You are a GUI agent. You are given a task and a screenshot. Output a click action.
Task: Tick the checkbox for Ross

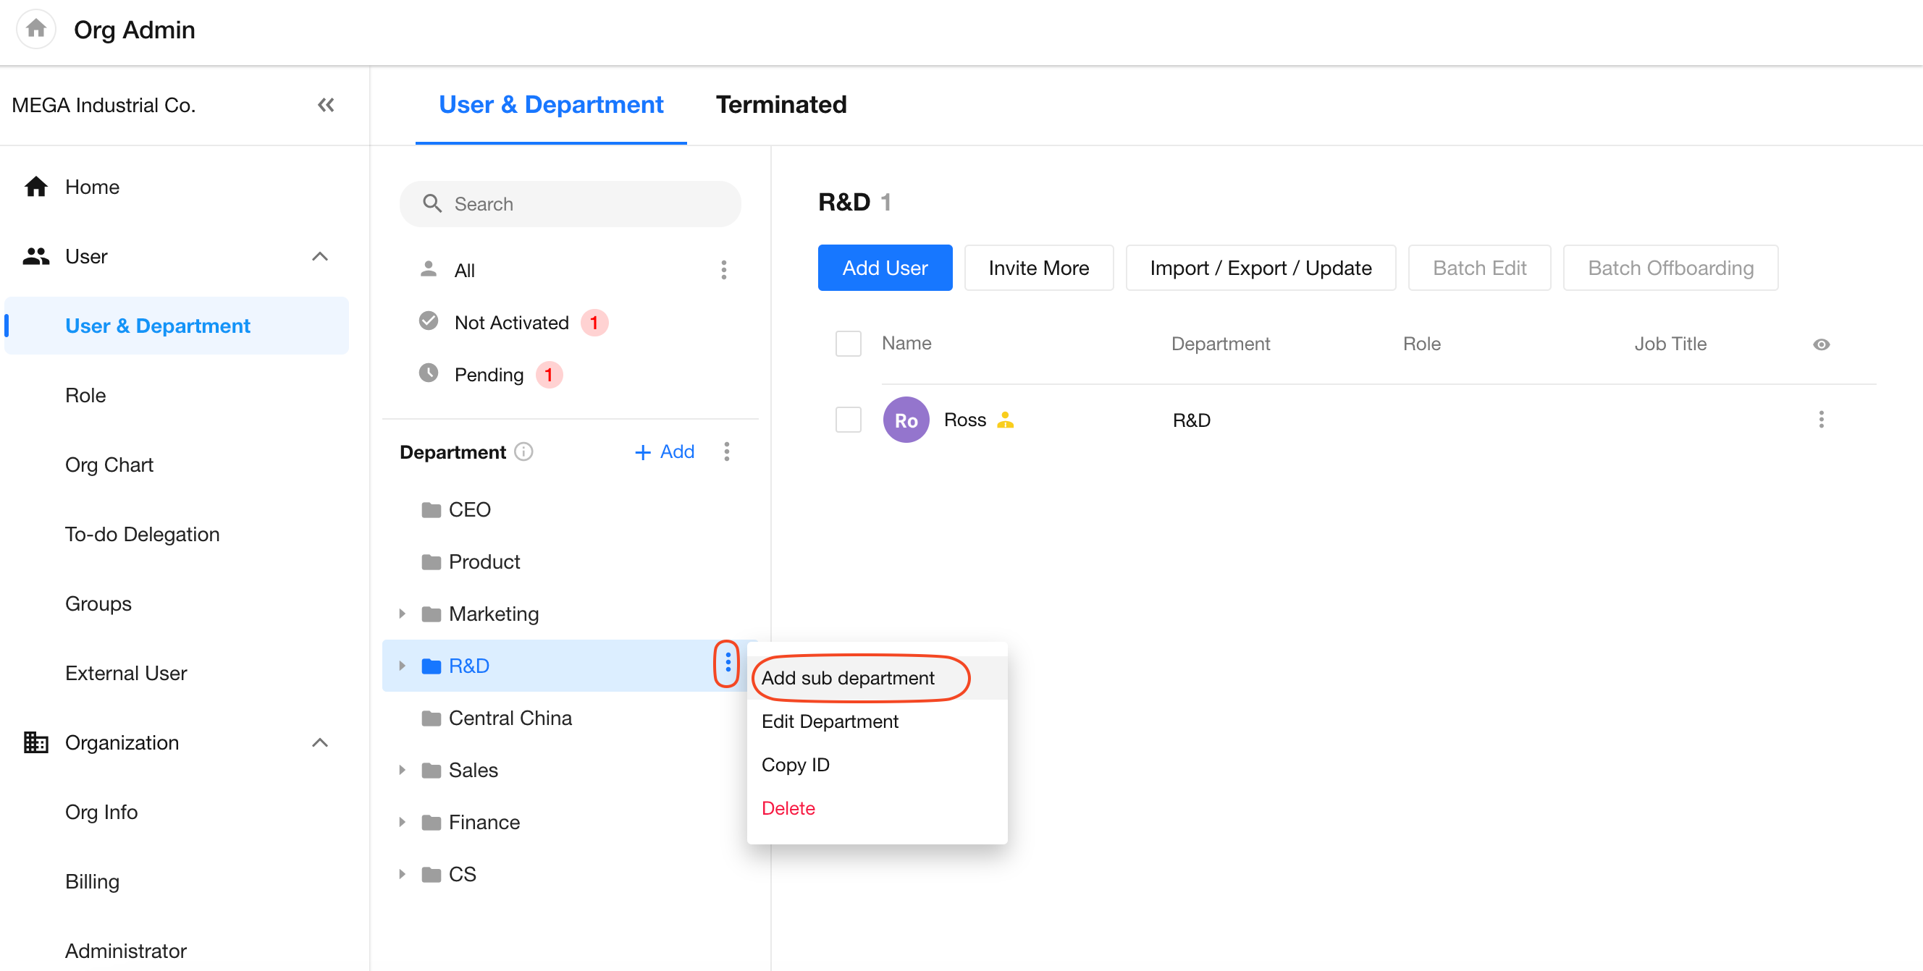[x=848, y=420]
